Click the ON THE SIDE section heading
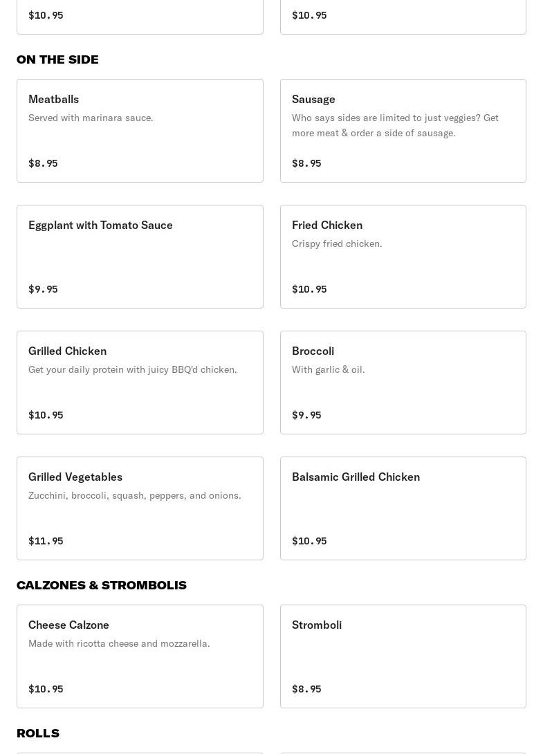 coord(57,59)
